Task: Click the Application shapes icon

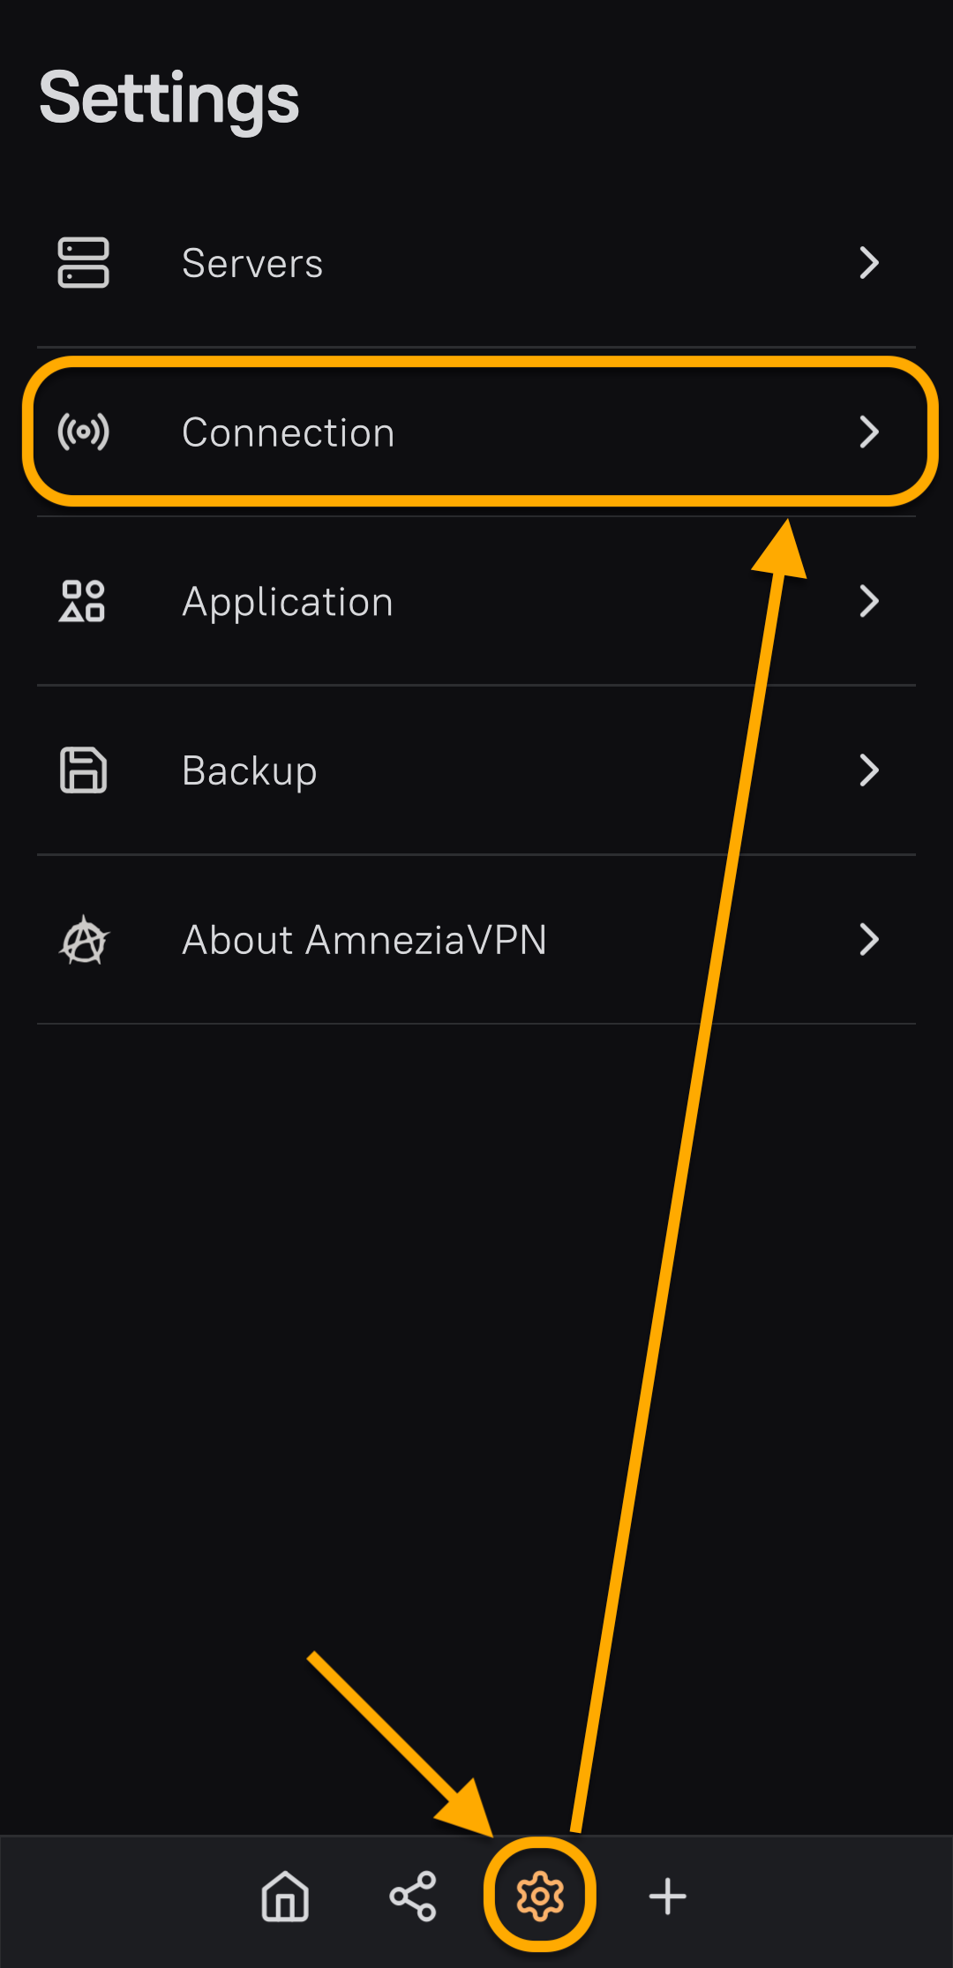Action: 83,602
